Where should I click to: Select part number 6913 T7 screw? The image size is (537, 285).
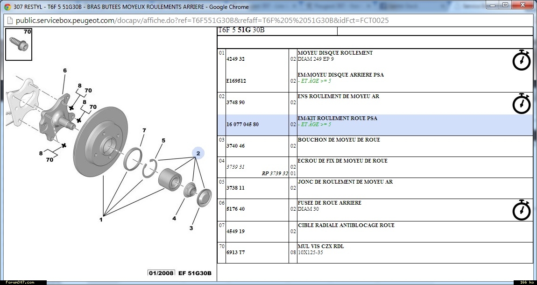click(235, 252)
